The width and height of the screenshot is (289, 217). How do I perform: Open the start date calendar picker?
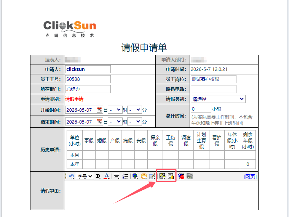[99, 110]
